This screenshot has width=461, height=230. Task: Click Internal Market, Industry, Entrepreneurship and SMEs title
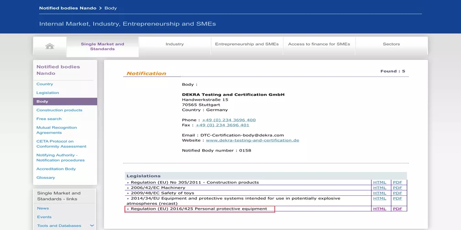tap(128, 24)
